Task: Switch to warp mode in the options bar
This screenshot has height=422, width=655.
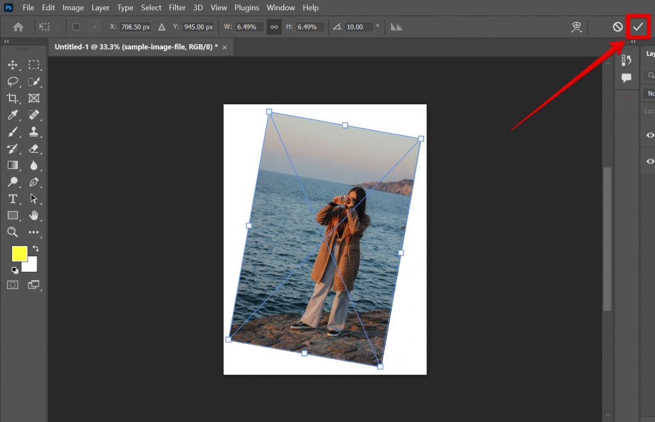Action: pos(576,27)
